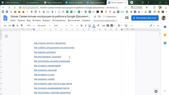Open the Вставка menu
Image resolution: width=169 pixels, height=95 pixels.
click(36, 20)
